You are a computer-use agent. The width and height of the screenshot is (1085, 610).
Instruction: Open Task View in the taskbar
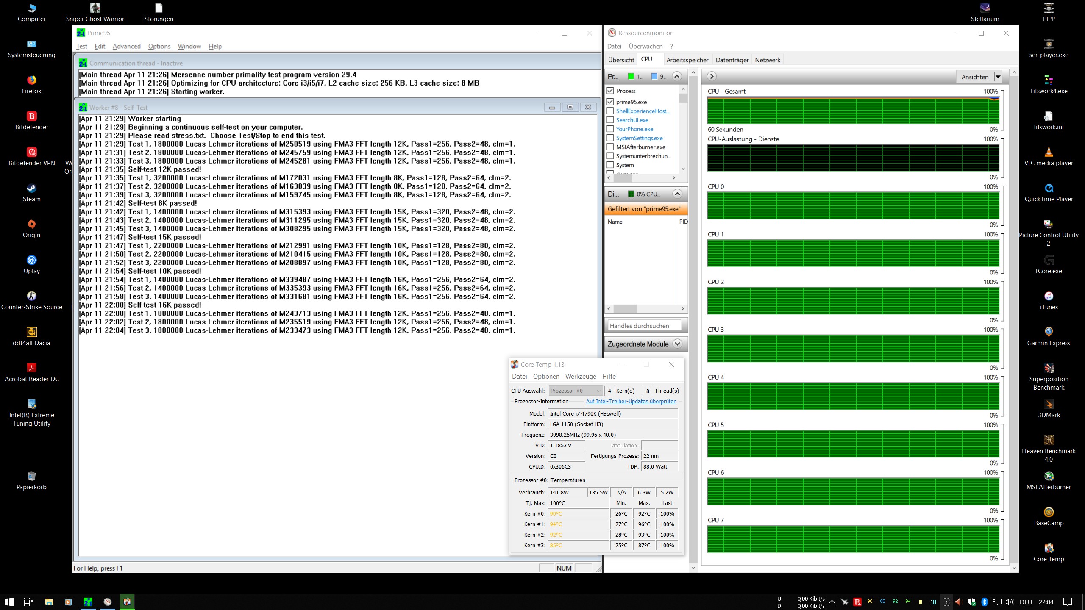click(28, 602)
